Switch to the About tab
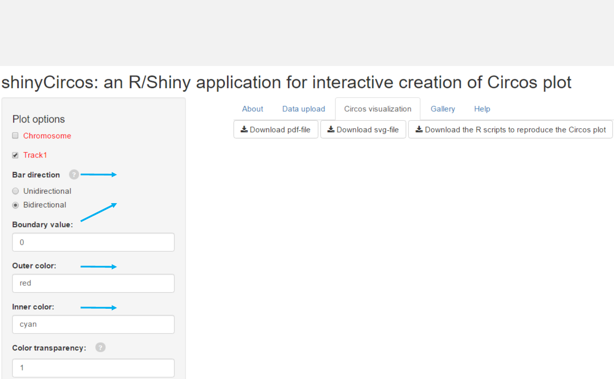The width and height of the screenshot is (614, 379). pyautogui.click(x=252, y=109)
